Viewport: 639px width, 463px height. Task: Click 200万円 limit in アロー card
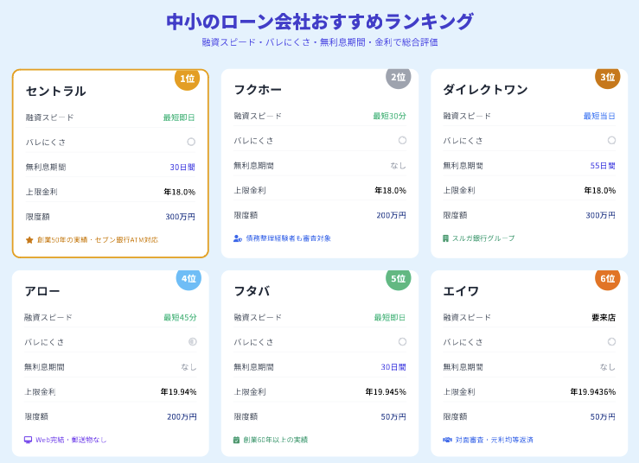[182, 416]
